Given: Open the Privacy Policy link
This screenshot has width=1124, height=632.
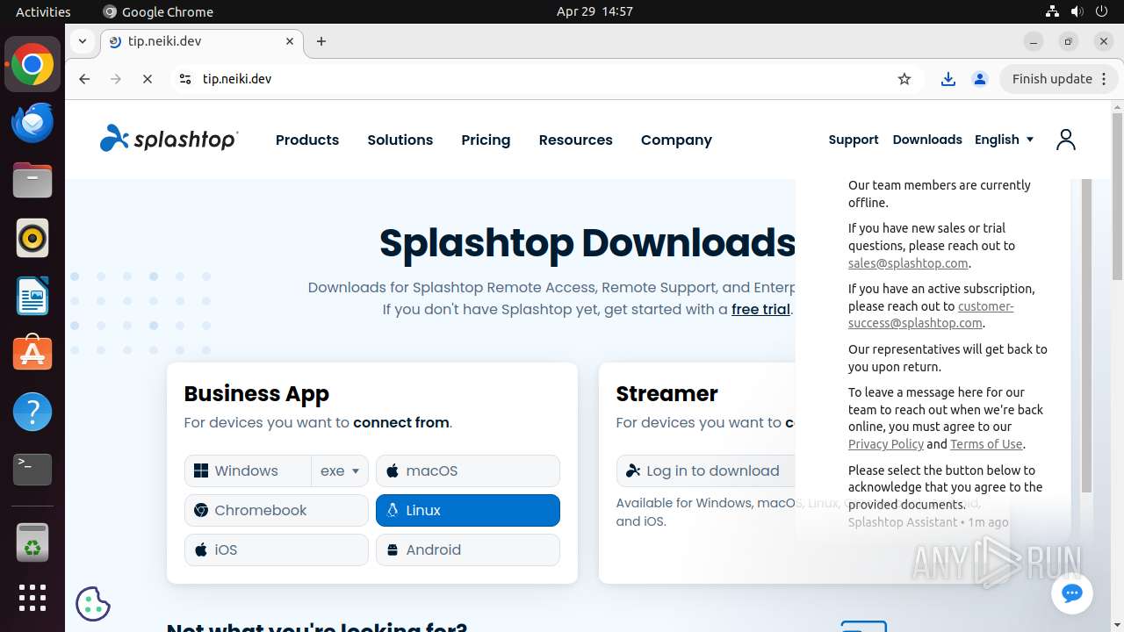Looking at the screenshot, I should point(886,444).
